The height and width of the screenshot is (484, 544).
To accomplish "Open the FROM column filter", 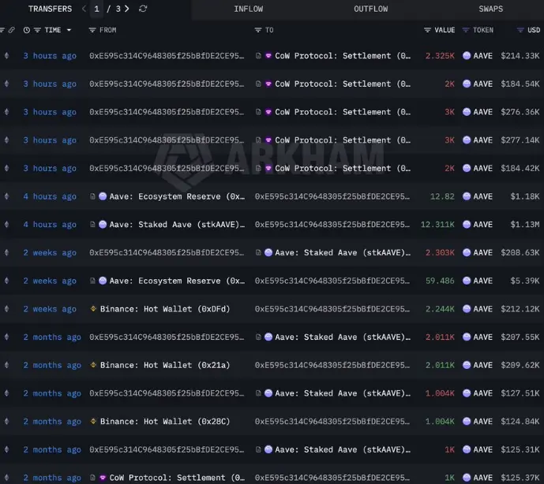I will point(92,30).
